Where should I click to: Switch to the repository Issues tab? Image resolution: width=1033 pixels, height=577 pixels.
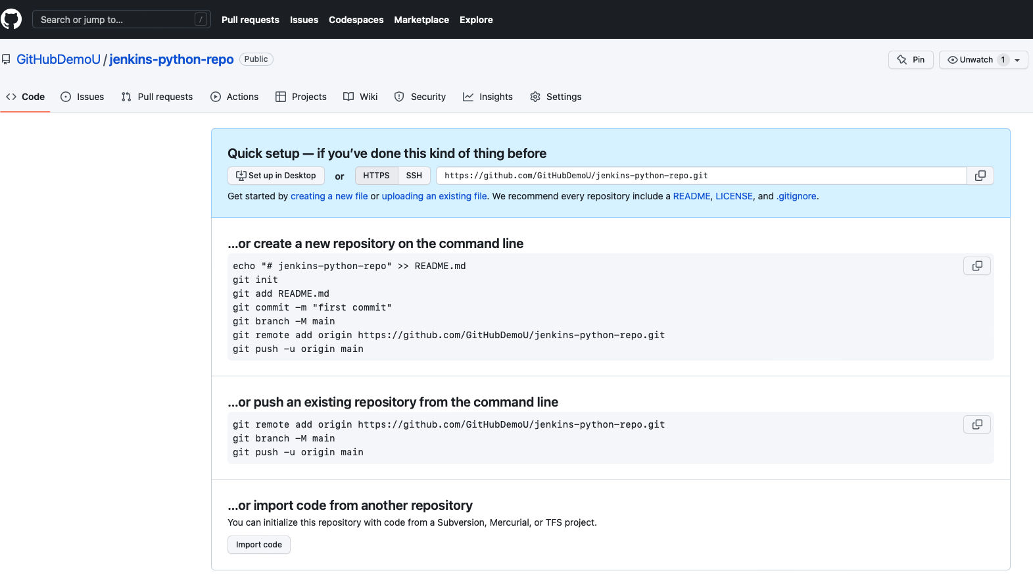(82, 97)
